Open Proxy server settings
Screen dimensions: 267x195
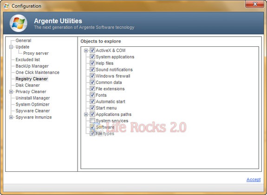pos(36,53)
